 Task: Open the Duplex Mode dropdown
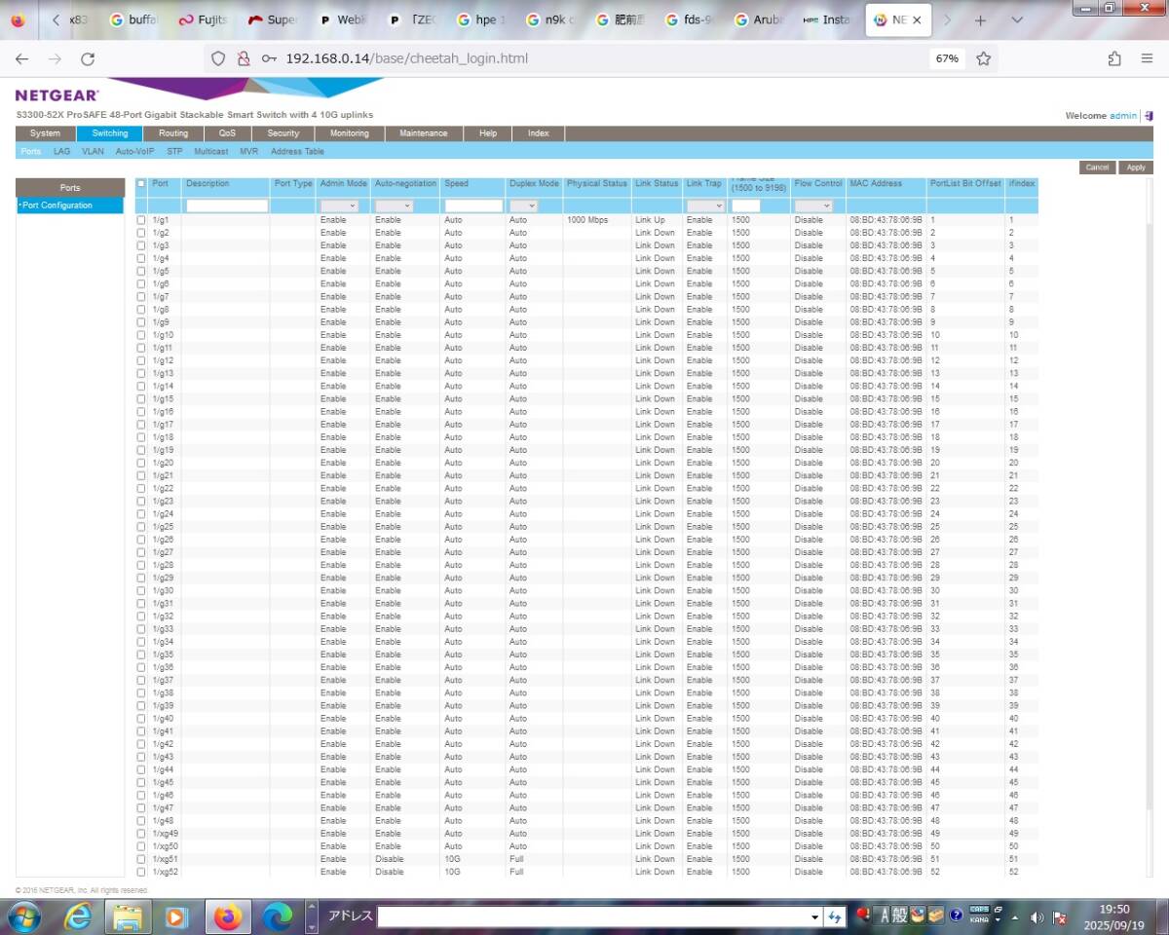point(523,206)
